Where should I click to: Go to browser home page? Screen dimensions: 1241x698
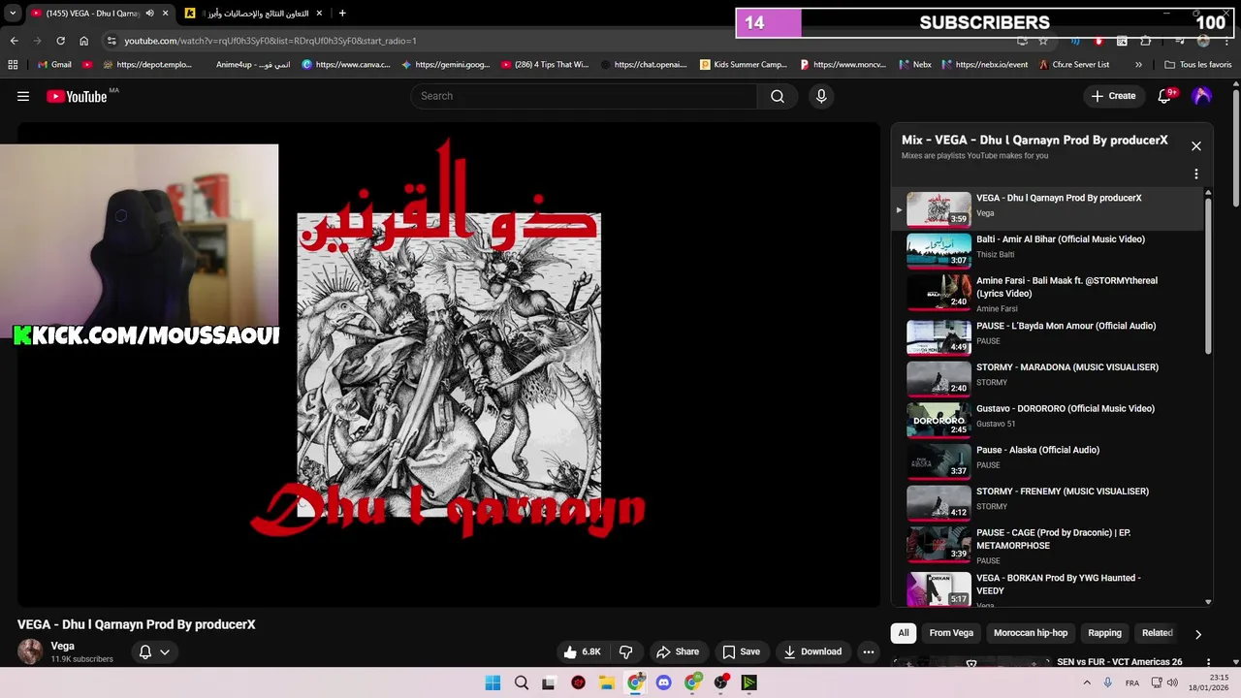click(x=83, y=41)
